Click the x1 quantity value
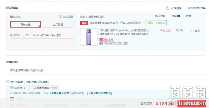Screen dimensions: 209x108 [192, 31]
